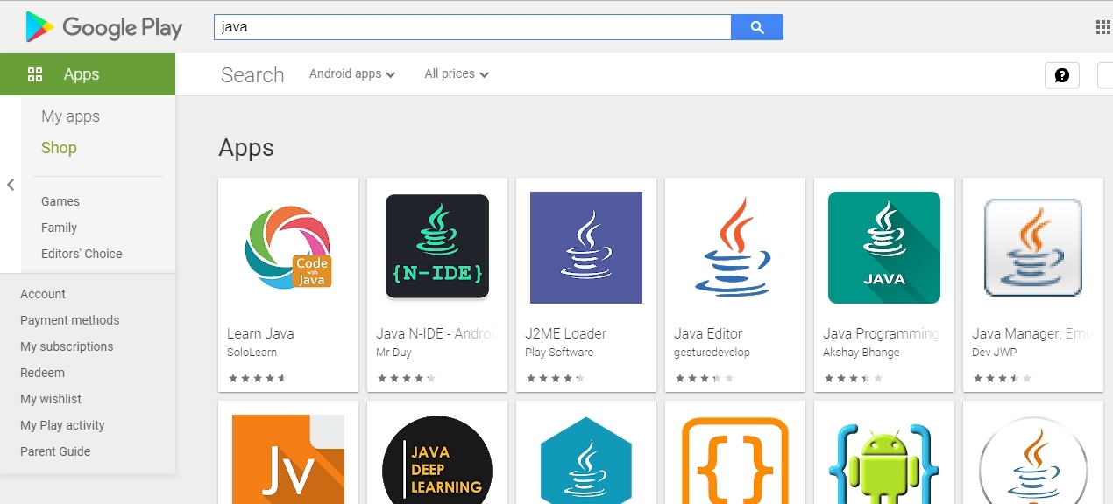The width and height of the screenshot is (1113, 504).
Task: Click the Java Programming app icon
Action: pos(883,247)
